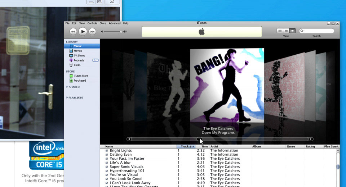Expand the PLAYLISTS section
346x187 pixels.
tap(67, 97)
